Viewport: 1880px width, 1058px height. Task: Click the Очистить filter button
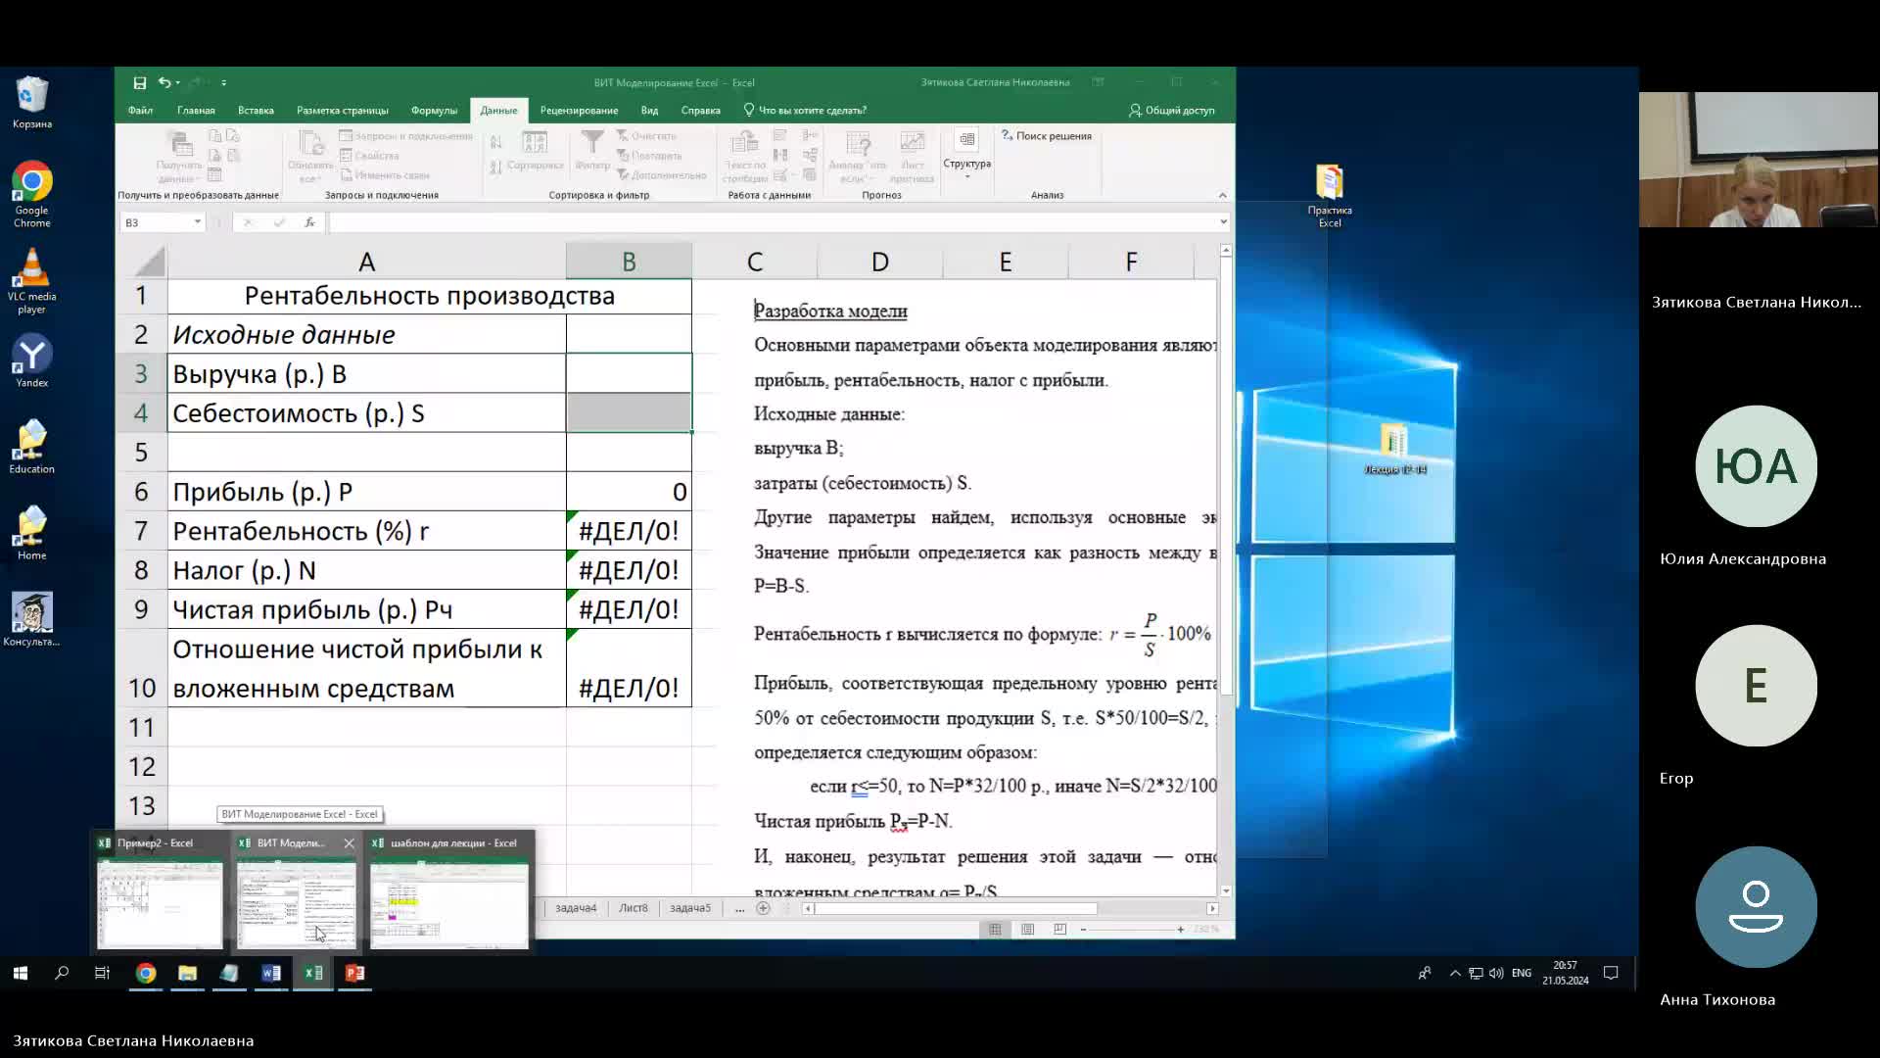point(646,136)
